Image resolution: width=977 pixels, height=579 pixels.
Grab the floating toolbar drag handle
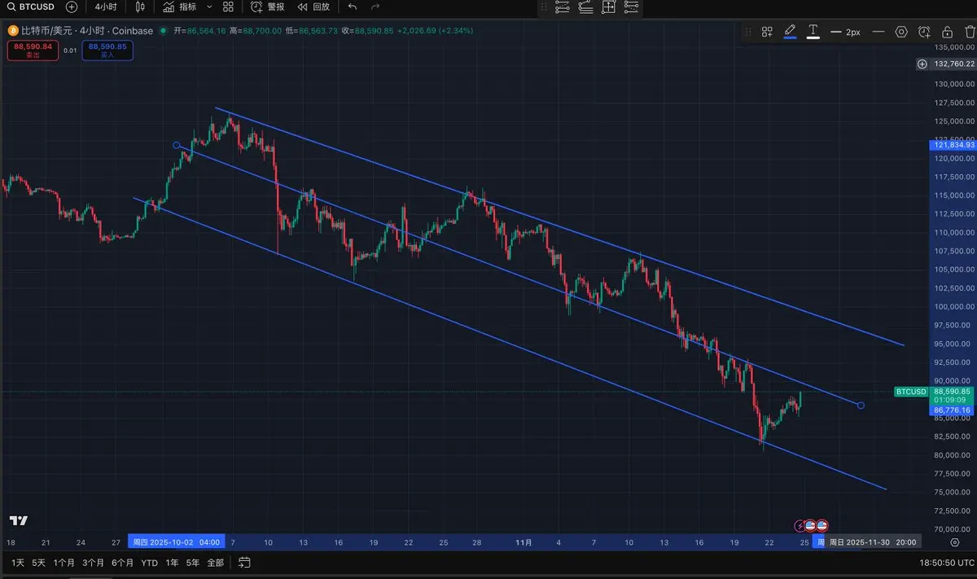[x=748, y=32]
